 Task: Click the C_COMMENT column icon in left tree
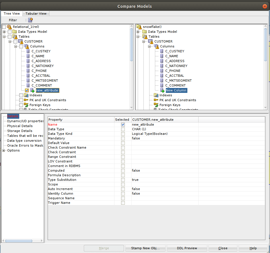click(28, 85)
